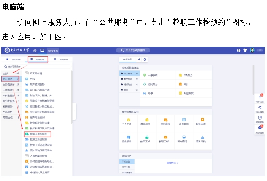Click the 查看更多>> link in notices
Image resolution: width=267 pixels, height=181 pixels.
pyautogui.click(x=172, y=163)
